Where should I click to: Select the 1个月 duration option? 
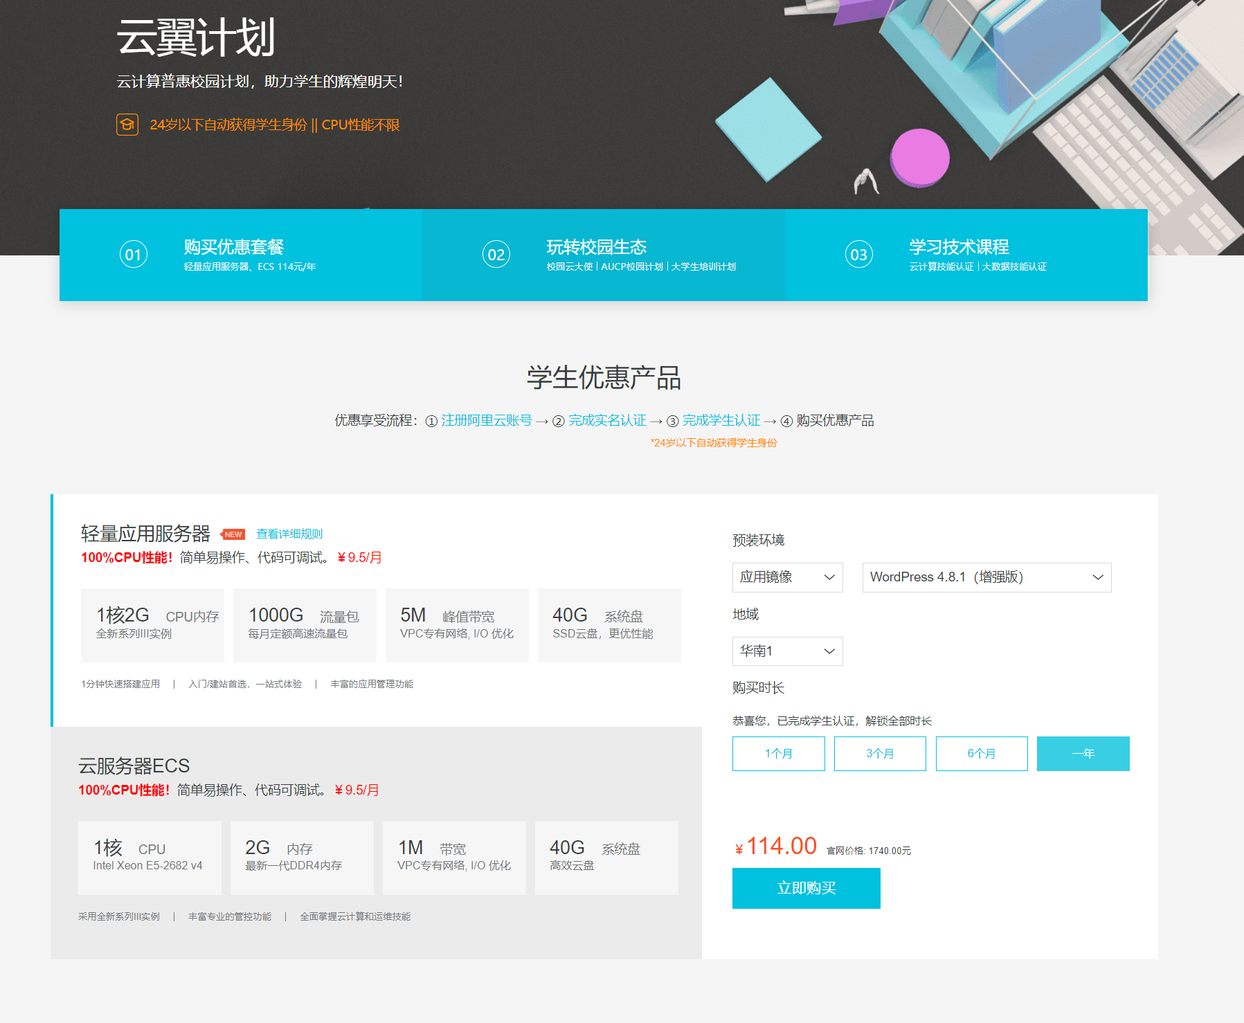(779, 754)
